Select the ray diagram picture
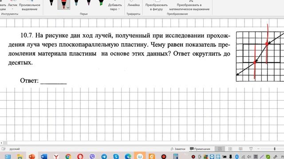 click(260, 57)
